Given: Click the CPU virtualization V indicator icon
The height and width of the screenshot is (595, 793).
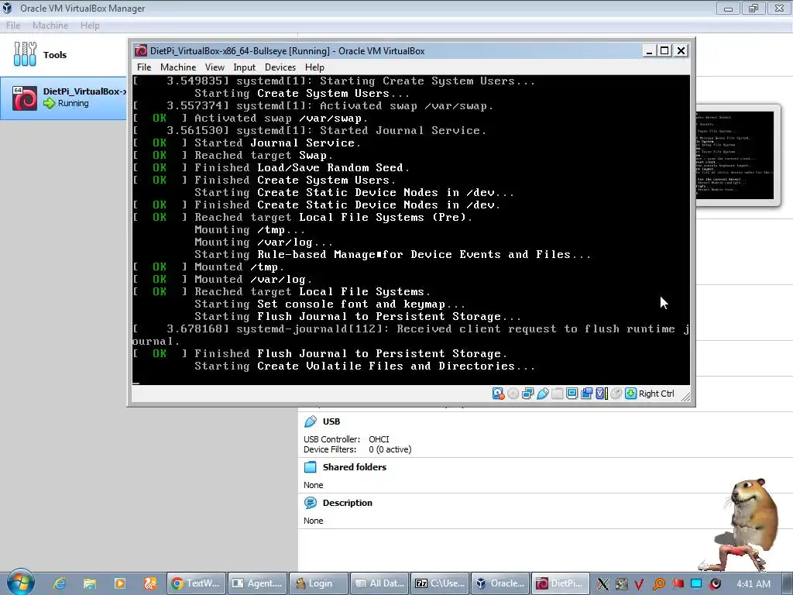Looking at the screenshot, I should 601,394.
